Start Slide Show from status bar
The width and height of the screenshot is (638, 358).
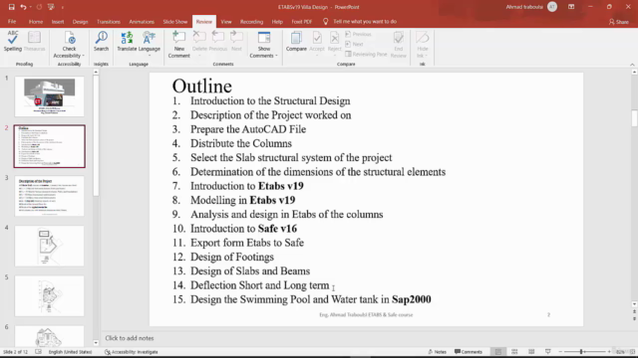(x=548, y=352)
